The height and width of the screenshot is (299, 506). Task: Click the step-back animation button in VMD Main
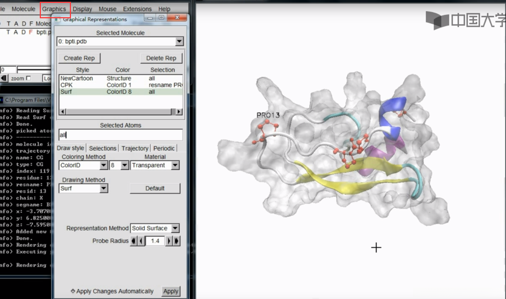click(x=4, y=78)
